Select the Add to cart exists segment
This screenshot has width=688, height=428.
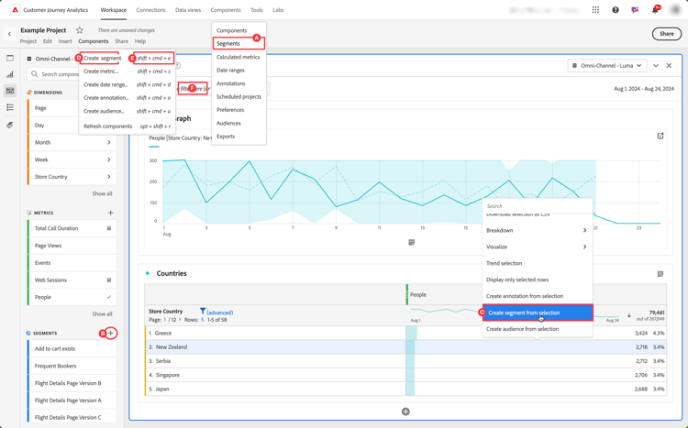72,348
